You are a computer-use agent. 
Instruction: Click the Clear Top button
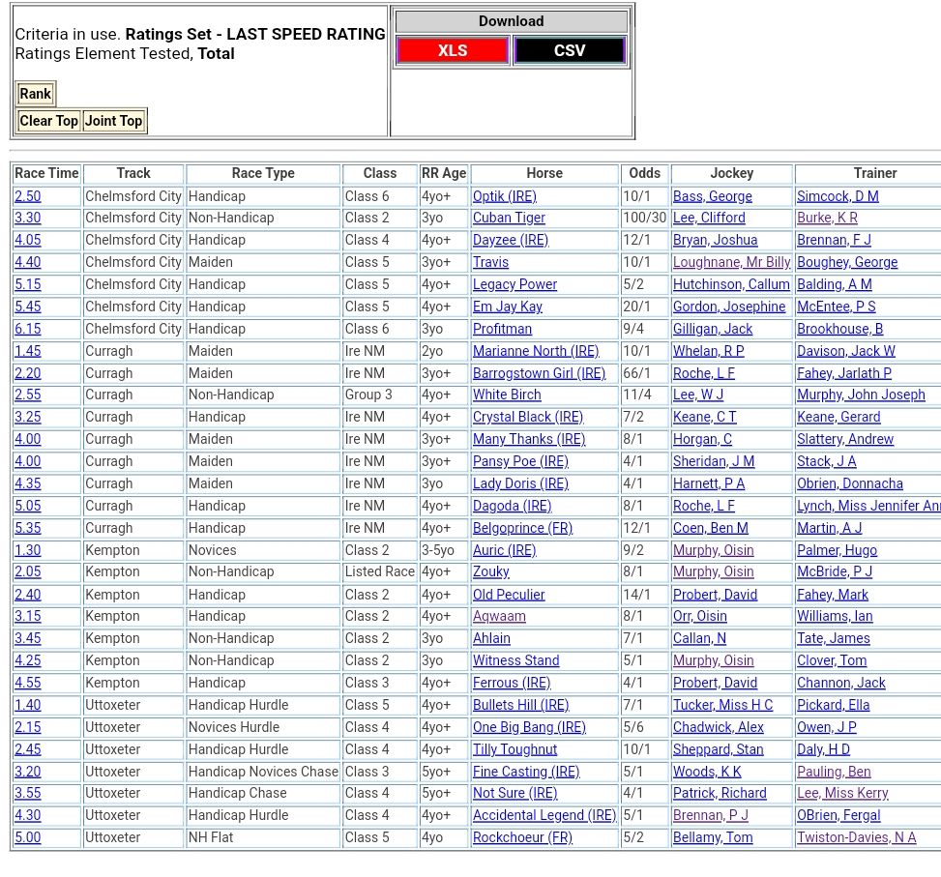(48, 121)
